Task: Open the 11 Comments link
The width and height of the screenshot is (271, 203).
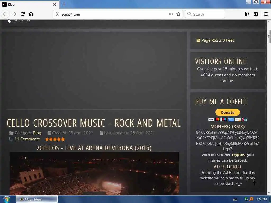Action: 27,139
